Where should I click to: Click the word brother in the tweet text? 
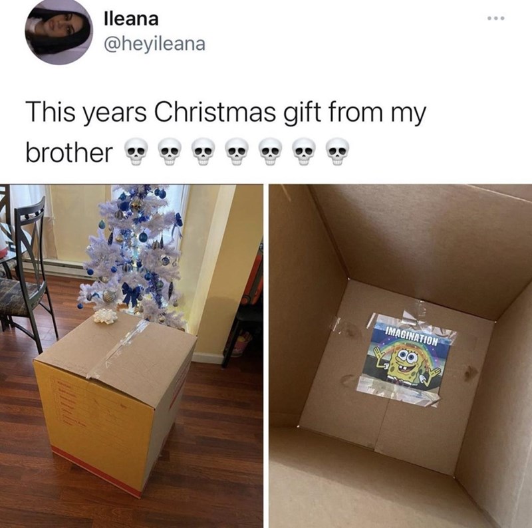tap(70, 152)
